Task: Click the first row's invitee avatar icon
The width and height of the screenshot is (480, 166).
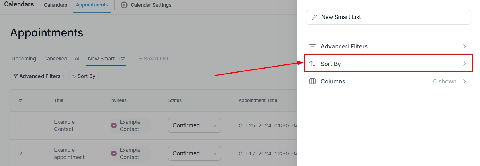Action: pyautogui.click(x=114, y=125)
